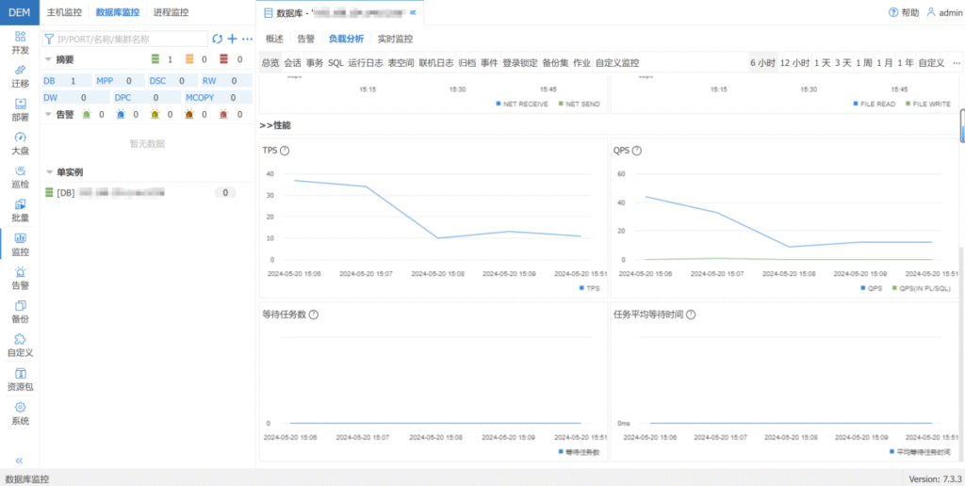Click the plus icon to add database

(233, 39)
